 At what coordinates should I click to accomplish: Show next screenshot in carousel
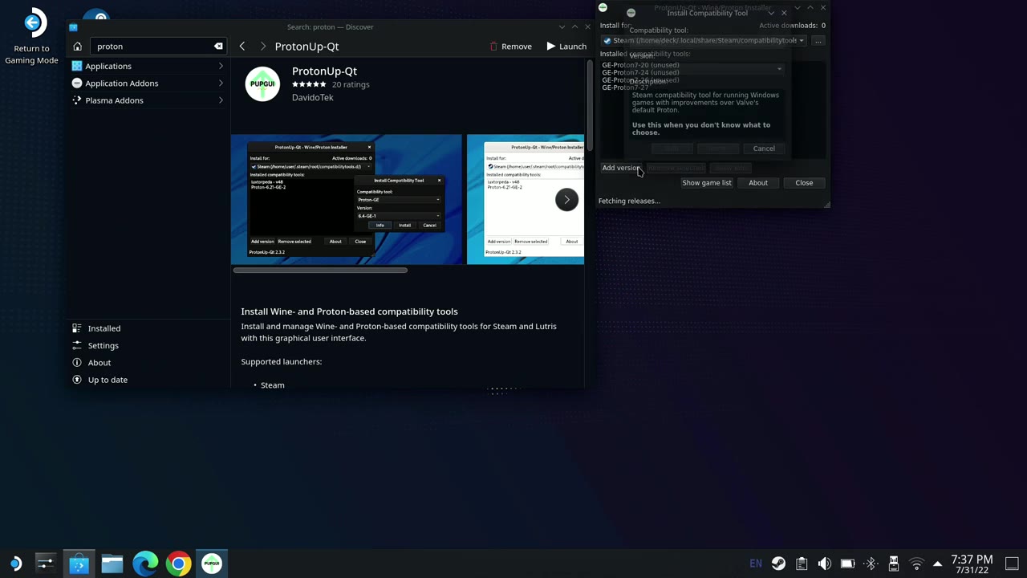[x=566, y=200]
